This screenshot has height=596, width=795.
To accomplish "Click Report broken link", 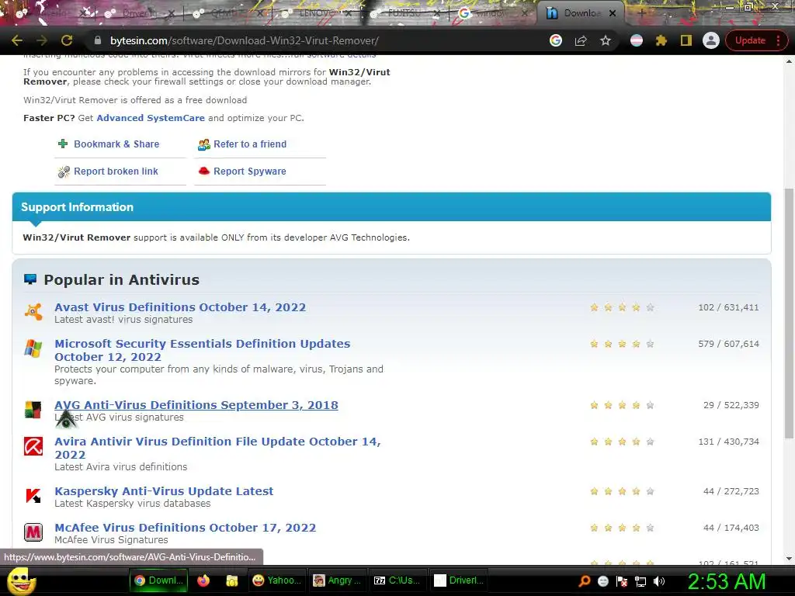I will [116, 172].
